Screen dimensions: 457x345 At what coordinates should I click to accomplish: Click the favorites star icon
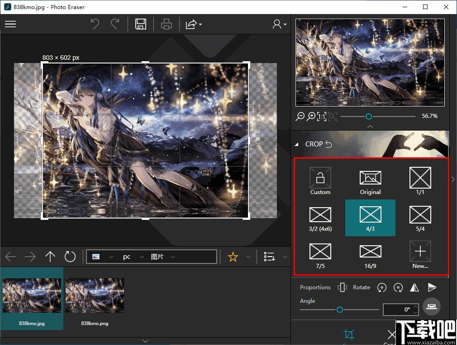pos(233,257)
